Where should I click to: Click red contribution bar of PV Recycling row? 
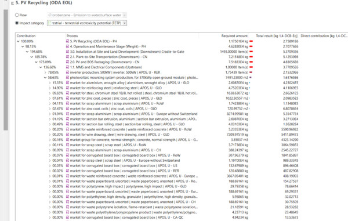pyautogui.click(x=251, y=41)
